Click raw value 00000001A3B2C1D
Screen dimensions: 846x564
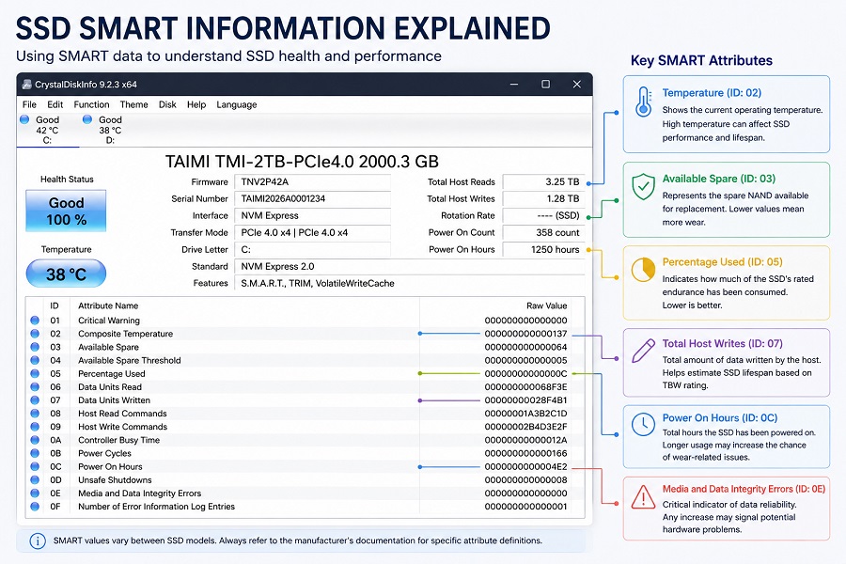point(526,414)
